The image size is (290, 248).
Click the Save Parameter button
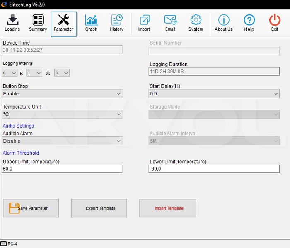pyautogui.click(x=31, y=208)
